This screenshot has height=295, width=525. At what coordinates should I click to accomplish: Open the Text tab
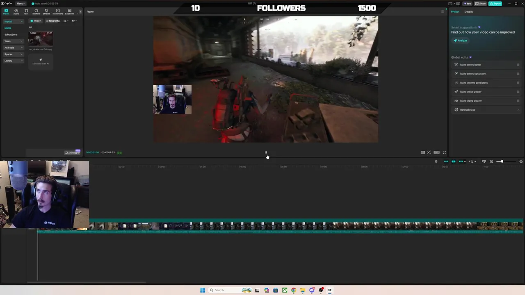(x=26, y=11)
